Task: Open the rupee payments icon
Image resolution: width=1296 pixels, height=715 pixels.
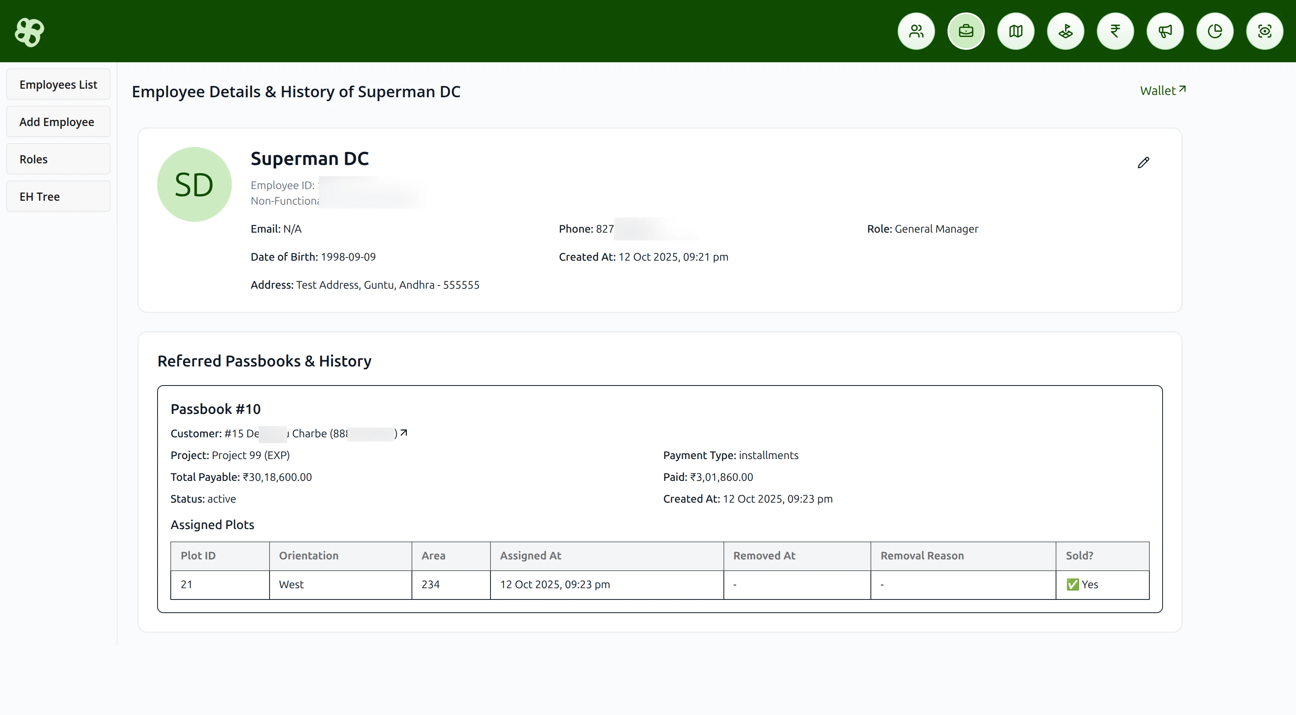Action: point(1115,31)
